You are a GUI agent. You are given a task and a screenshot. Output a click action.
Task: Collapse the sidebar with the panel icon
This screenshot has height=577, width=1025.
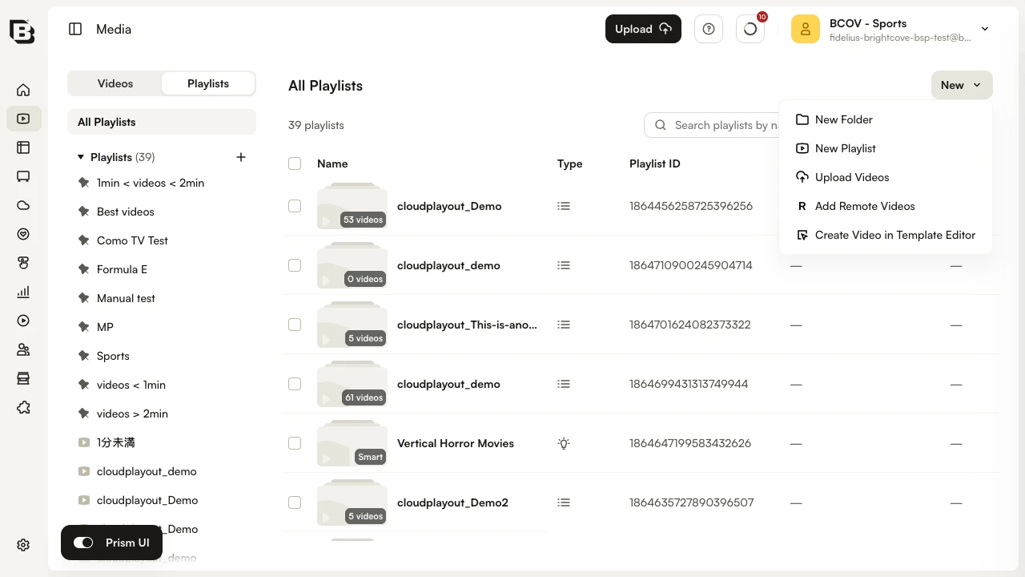(x=75, y=29)
